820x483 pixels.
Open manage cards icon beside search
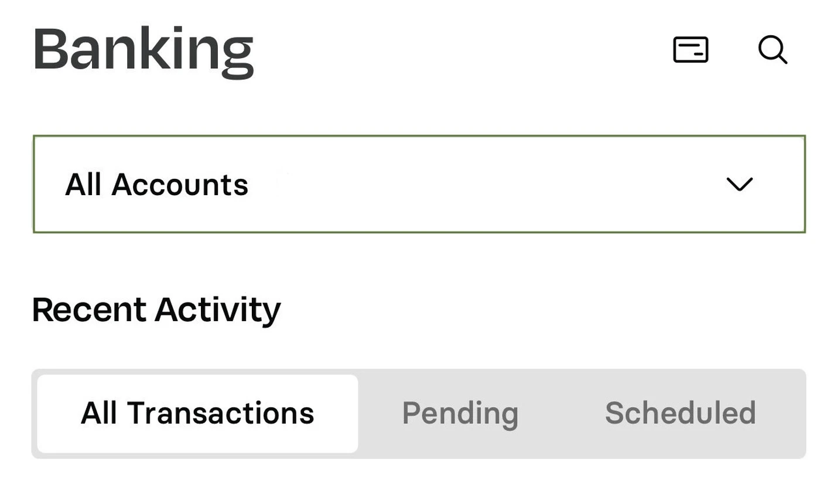point(691,49)
